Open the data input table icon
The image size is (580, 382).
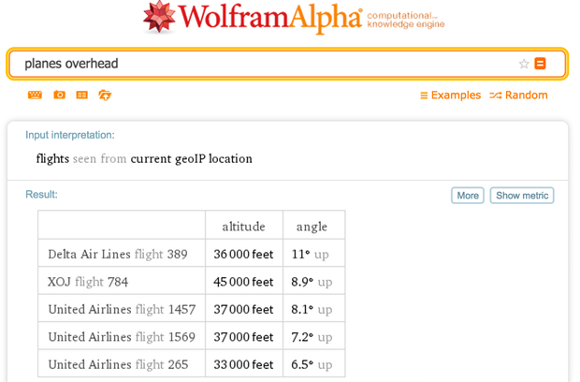click(81, 95)
